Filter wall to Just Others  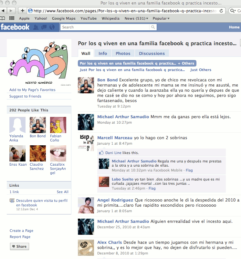pos(201,70)
